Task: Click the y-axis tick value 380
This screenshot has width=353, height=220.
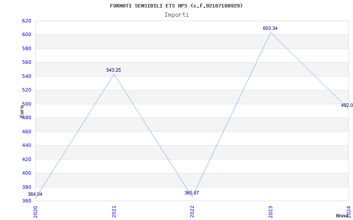Action: [x=26, y=187]
